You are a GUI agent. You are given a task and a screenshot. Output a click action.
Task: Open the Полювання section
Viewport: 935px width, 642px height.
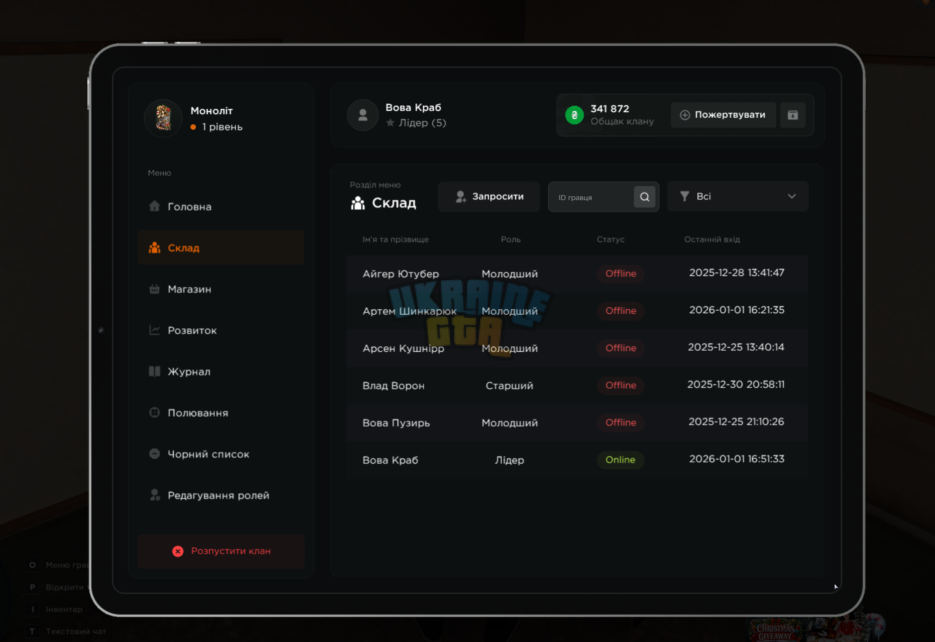221,413
